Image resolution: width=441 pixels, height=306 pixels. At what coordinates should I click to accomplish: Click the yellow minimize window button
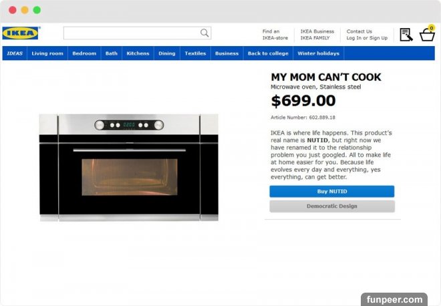tap(25, 10)
